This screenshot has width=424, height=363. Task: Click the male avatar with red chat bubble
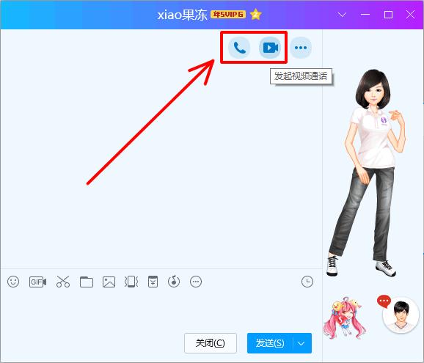click(401, 315)
